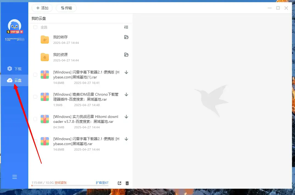295x195 pixels.
Task: Click the 我的云盘 path label
Action: click(38, 18)
